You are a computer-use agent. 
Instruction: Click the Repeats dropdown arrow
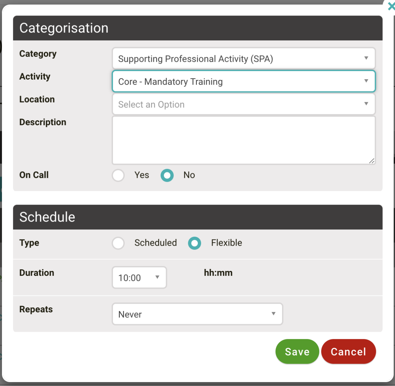(x=273, y=314)
